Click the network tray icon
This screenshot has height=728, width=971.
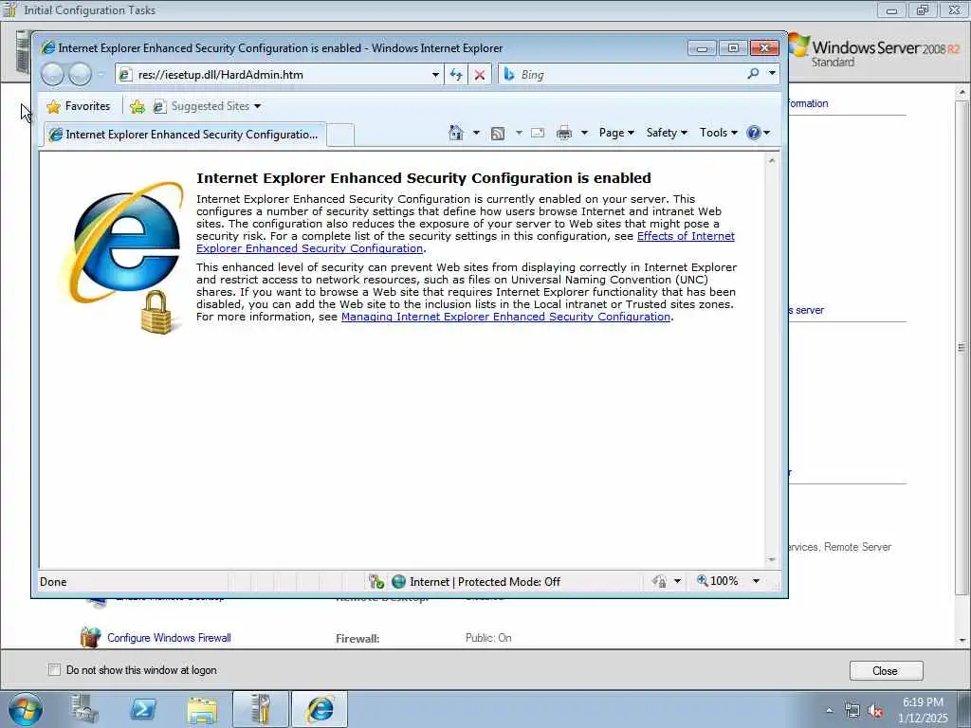pos(852,711)
